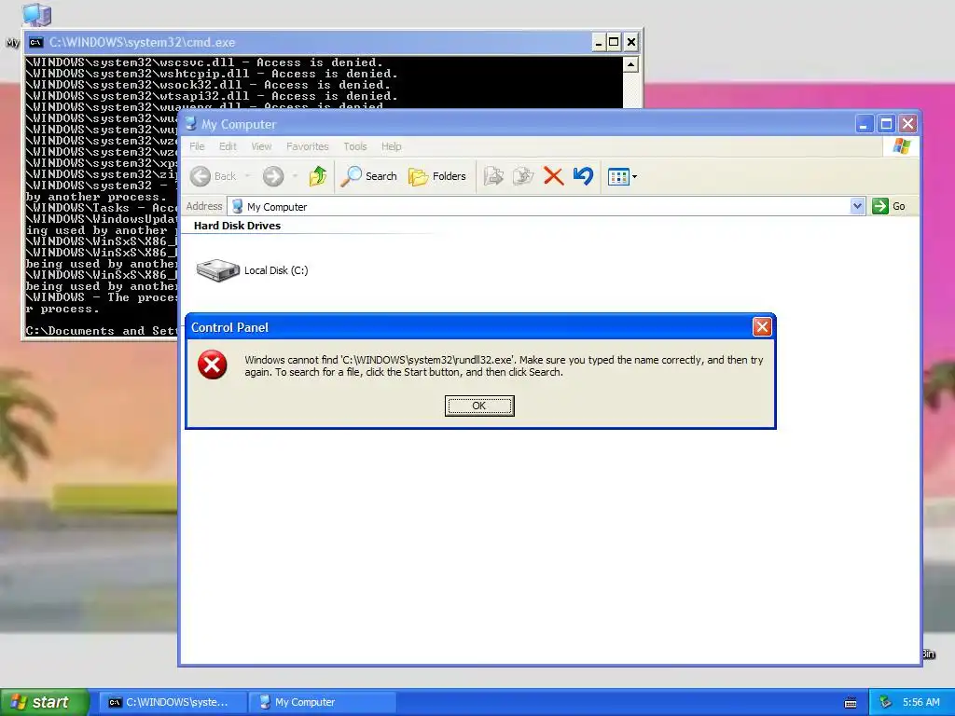955x716 pixels.
Task: Close the cmd.exe window
Action: tap(631, 42)
